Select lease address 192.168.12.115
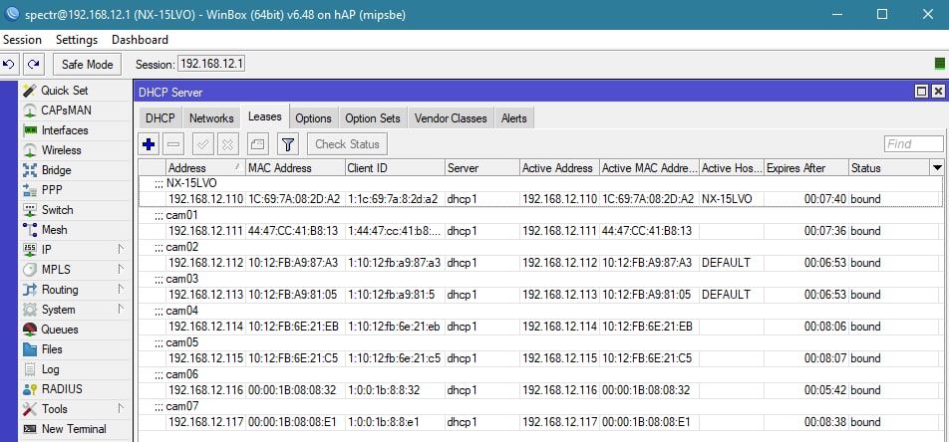 pyautogui.click(x=205, y=358)
